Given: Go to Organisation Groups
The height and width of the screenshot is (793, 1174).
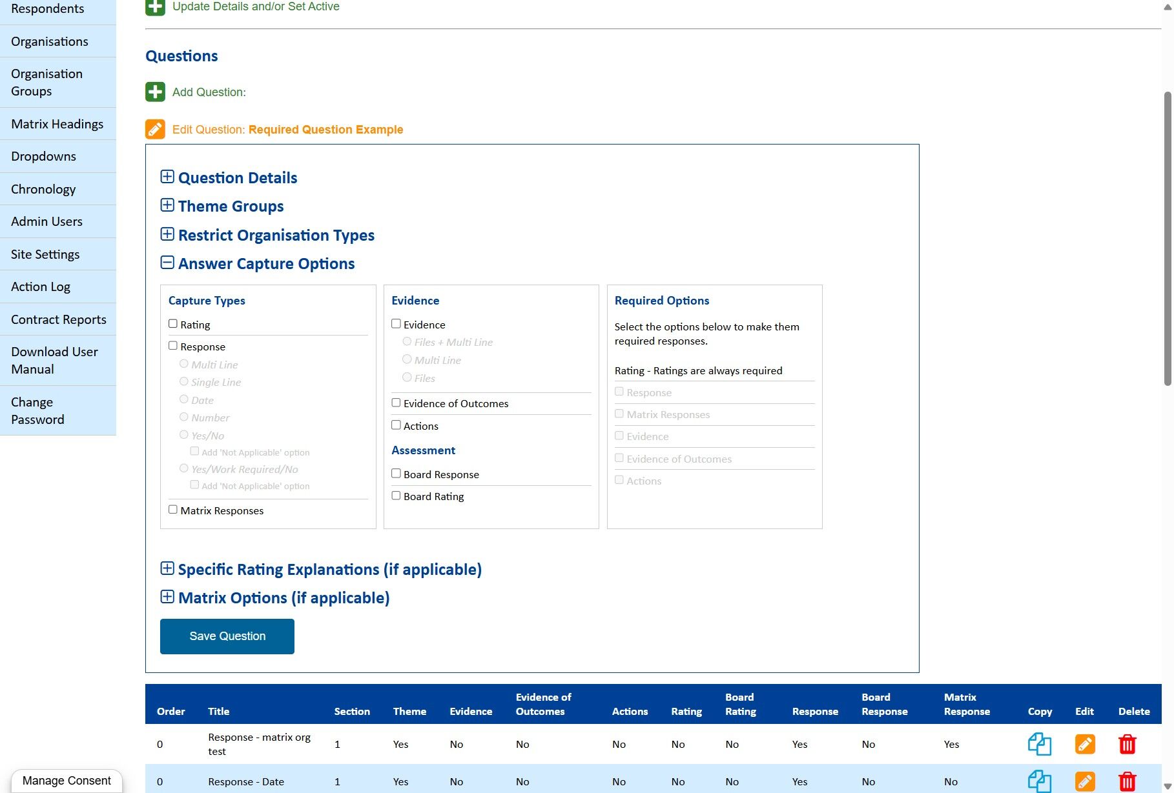Looking at the screenshot, I should coord(58,83).
